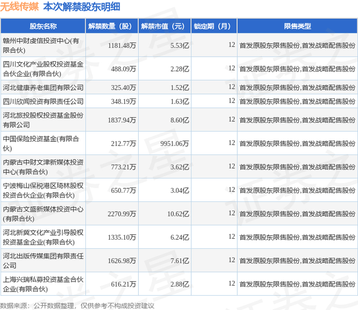This screenshot has height=310, width=358.
Task: Click lock period 12 in 河北健康养老集团 row
Action: point(232,87)
